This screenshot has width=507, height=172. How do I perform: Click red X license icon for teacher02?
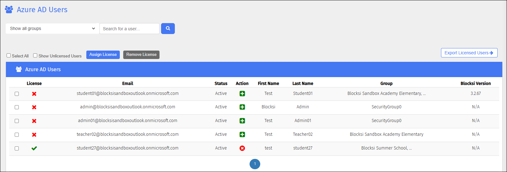pyautogui.click(x=34, y=135)
